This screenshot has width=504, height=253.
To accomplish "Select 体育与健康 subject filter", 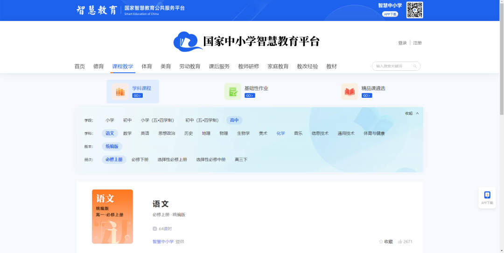I will (x=374, y=134).
